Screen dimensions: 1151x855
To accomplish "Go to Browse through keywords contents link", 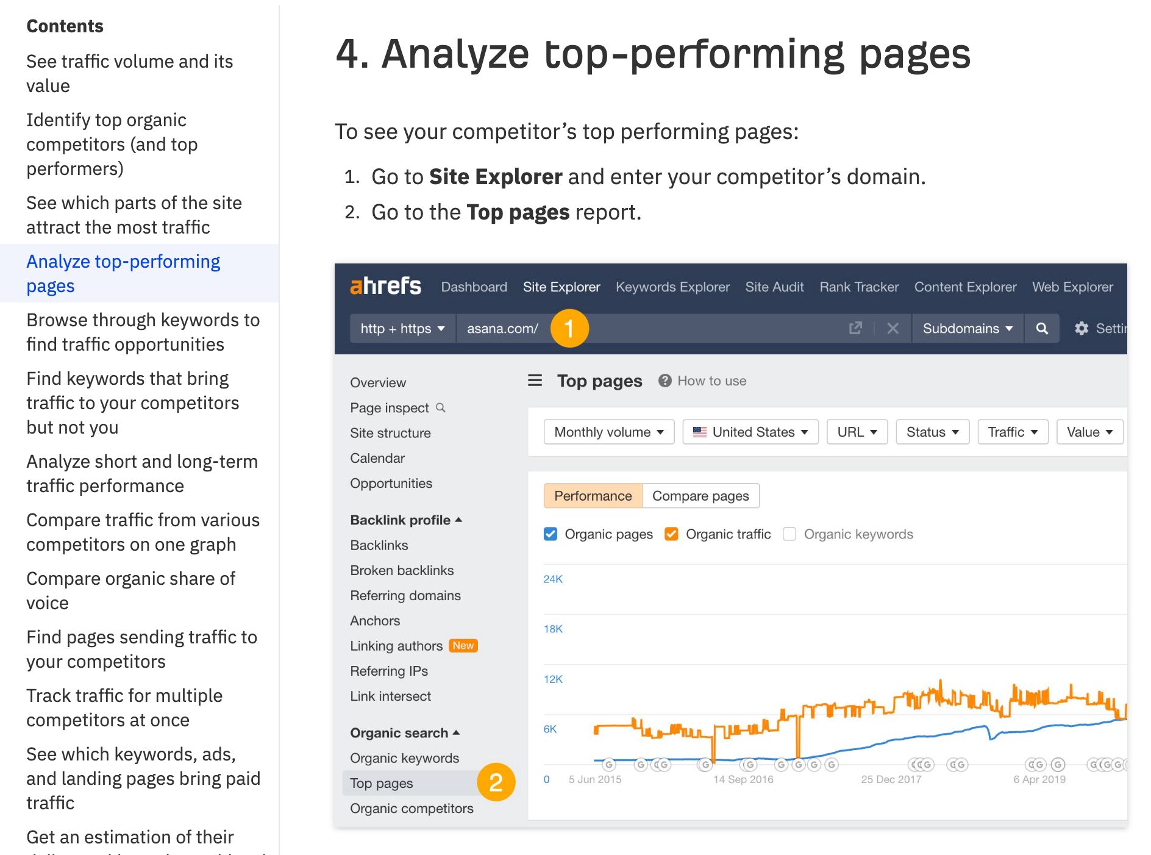I will pos(143,332).
